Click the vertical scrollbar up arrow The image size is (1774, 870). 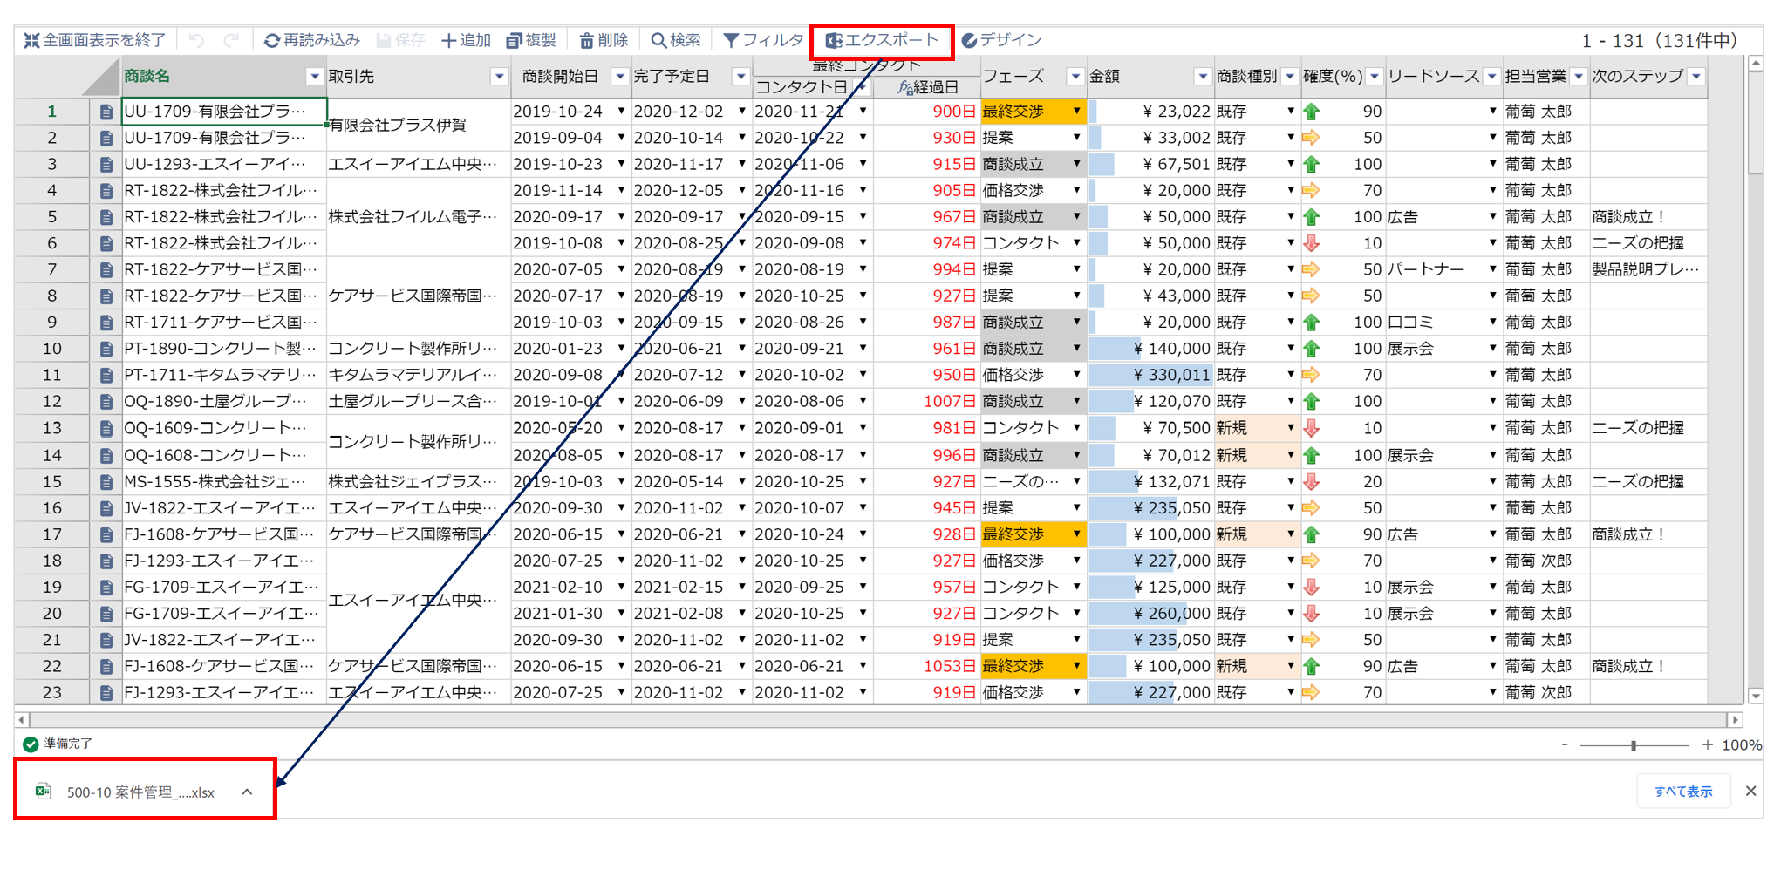tap(1756, 64)
